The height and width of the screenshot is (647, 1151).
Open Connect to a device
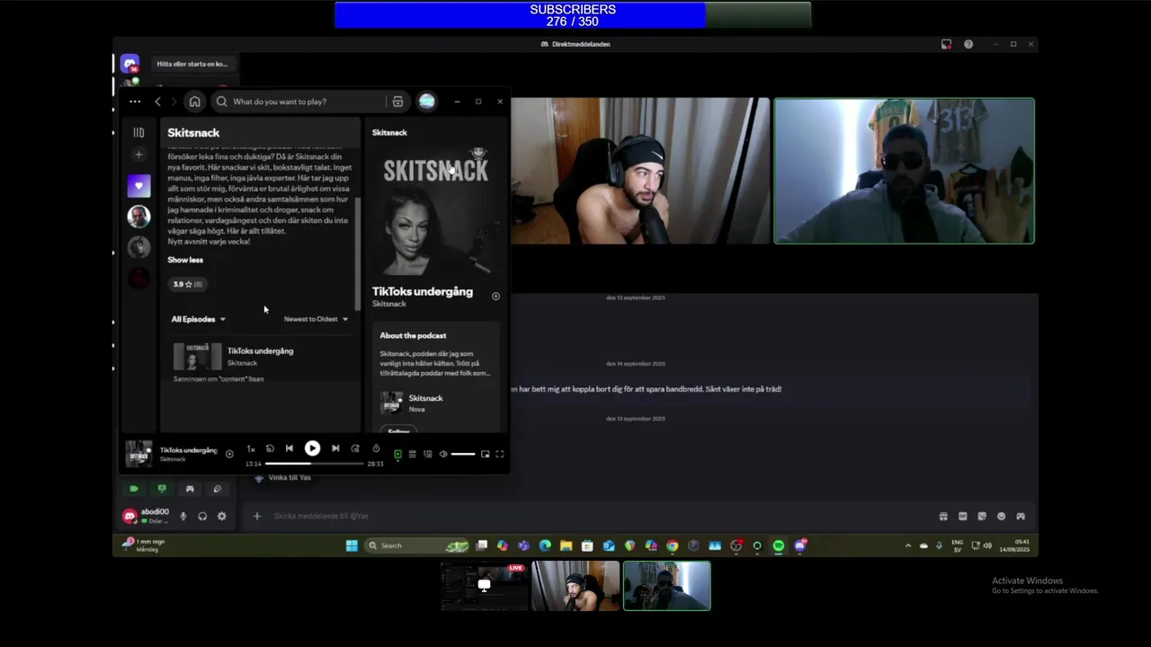coord(428,455)
